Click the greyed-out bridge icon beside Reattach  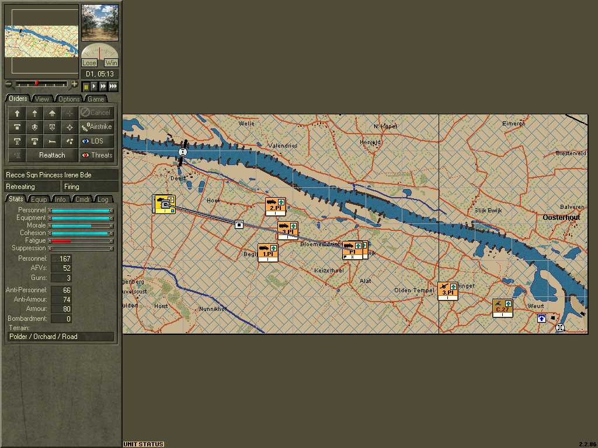click(17, 155)
